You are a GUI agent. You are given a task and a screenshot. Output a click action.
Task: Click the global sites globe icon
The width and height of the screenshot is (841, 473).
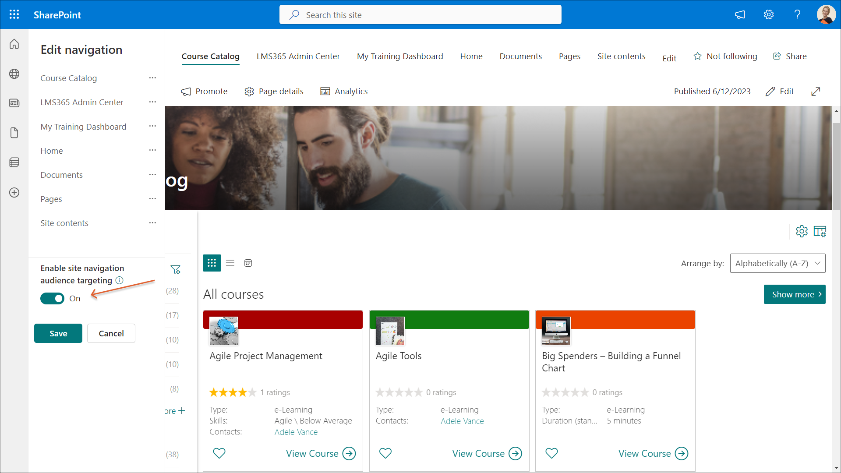pos(14,74)
